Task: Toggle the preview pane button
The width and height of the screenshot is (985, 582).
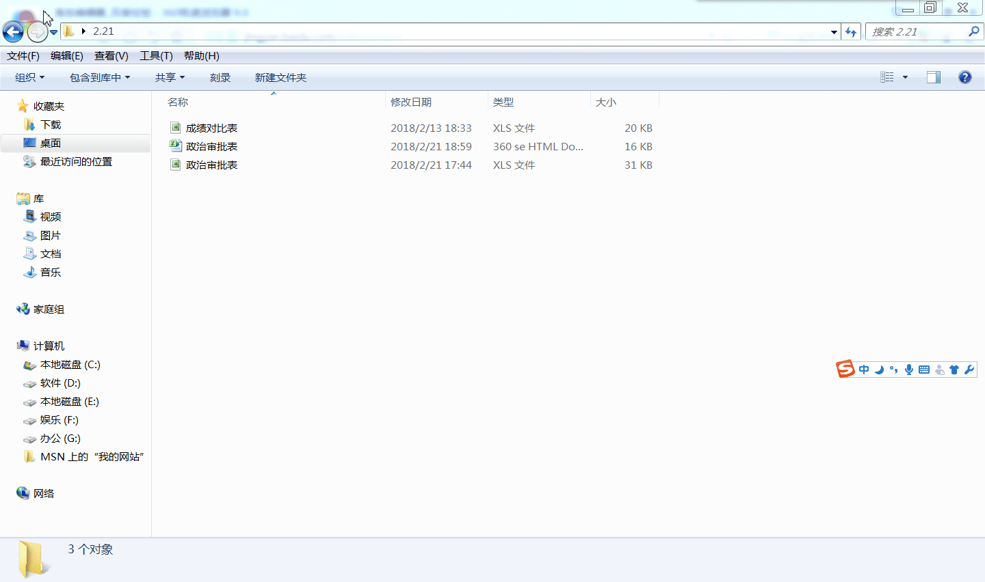Action: pos(934,77)
